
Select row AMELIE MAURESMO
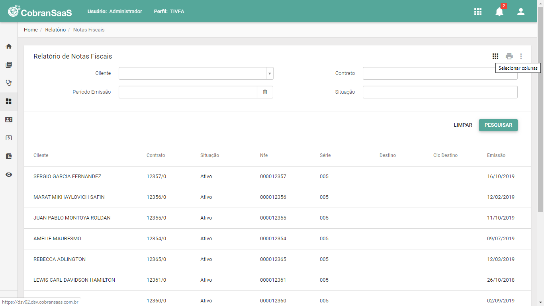[x=278, y=239]
